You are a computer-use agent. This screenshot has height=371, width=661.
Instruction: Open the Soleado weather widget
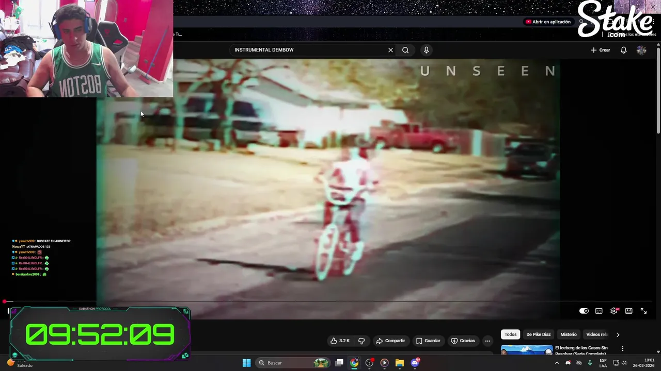click(x=19, y=363)
